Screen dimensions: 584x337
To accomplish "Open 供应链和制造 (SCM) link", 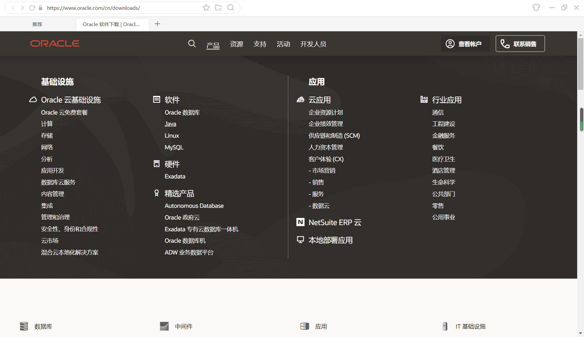I will [x=334, y=136].
